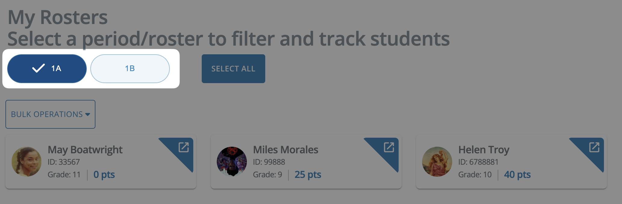Expand the Bulk Operations dropdown

(50, 114)
